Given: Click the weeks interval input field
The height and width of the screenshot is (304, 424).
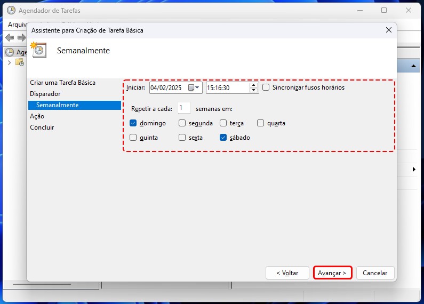Looking at the screenshot, I should click(x=184, y=108).
